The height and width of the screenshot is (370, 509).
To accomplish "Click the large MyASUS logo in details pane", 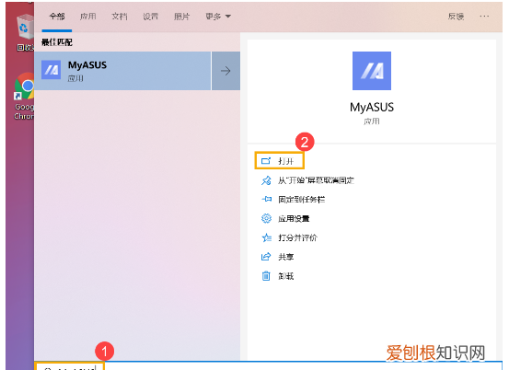I will [x=372, y=71].
